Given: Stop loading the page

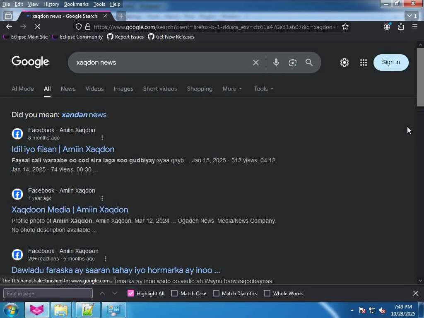Looking at the screenshot, I should click(x=37, y=27).
